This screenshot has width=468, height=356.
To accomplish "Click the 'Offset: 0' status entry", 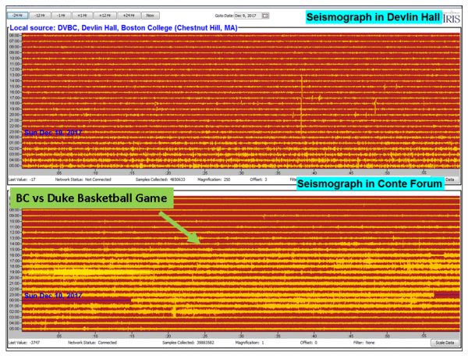I will pyautogui.click(x=309, y=343).
